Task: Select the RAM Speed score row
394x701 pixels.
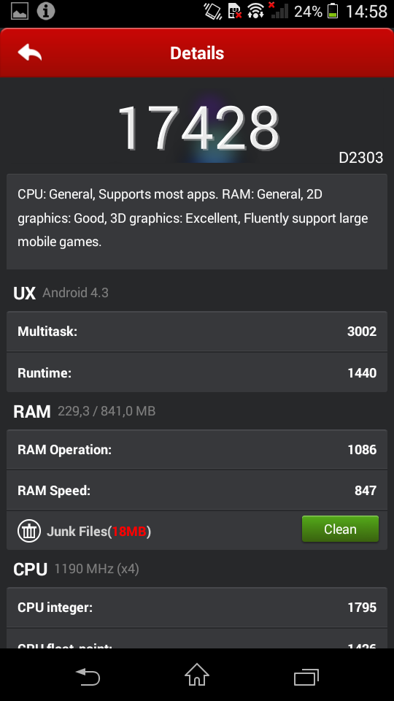Action: pyautogui.click(x=197, y=490)
